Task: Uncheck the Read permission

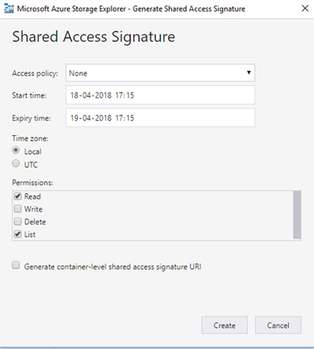Action: point(17,196)
